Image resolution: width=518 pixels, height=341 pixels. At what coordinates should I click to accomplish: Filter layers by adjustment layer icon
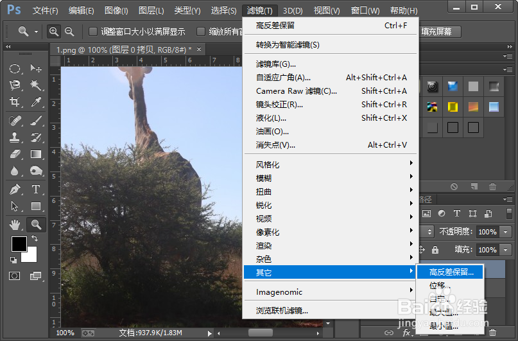(442, 213)
